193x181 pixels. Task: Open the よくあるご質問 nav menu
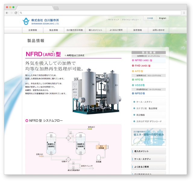click(116, 30)
